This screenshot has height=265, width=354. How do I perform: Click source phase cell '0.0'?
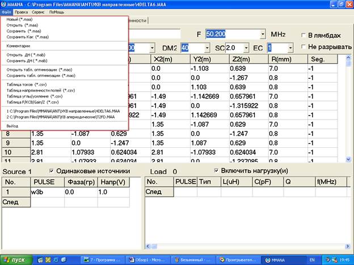(x=81, y=192)
